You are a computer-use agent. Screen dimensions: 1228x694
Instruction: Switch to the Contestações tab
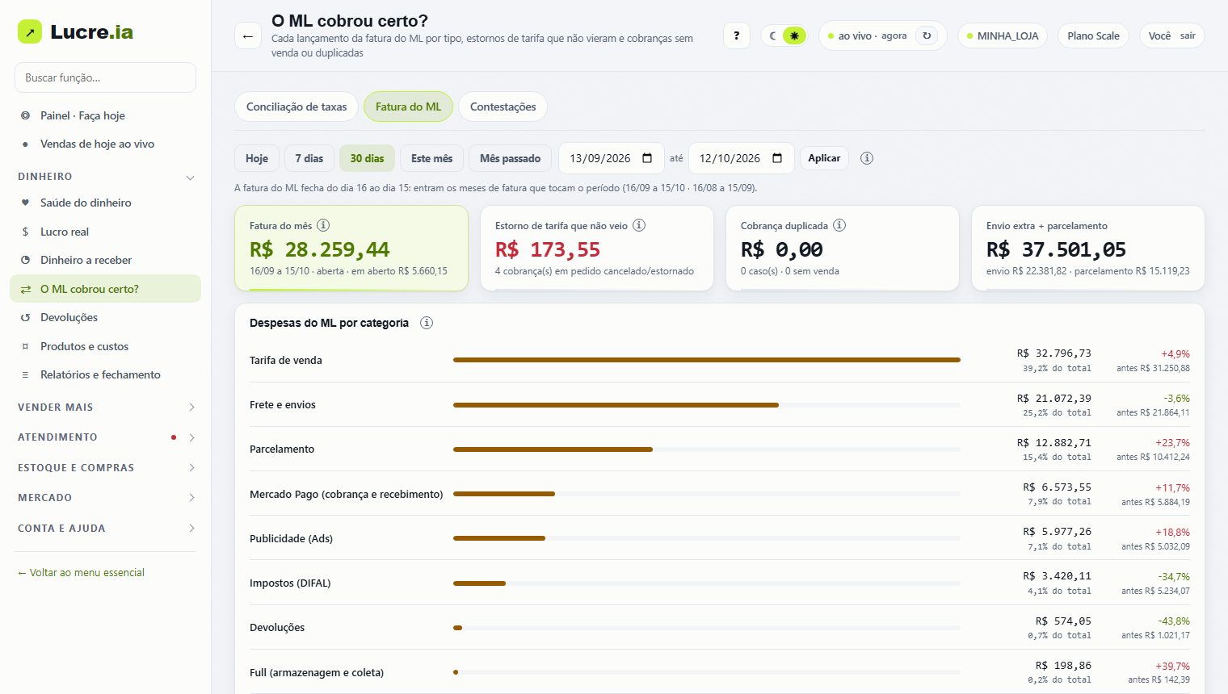point(503,107)
